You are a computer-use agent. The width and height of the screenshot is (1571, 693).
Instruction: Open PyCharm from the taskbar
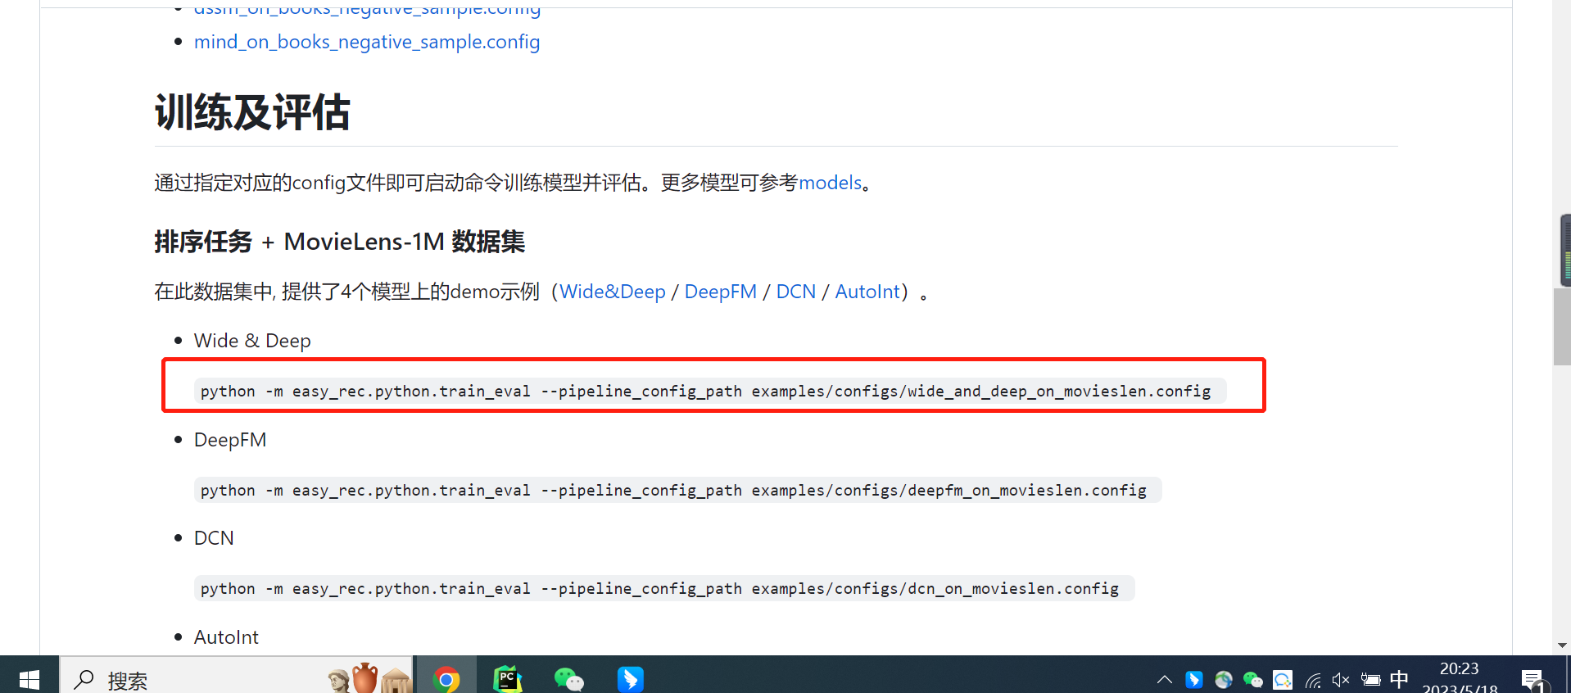point(508,678)
